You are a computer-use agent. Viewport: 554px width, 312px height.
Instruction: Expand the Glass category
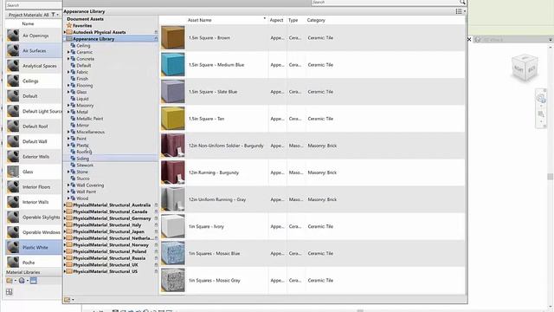click(x=68, y=92)
